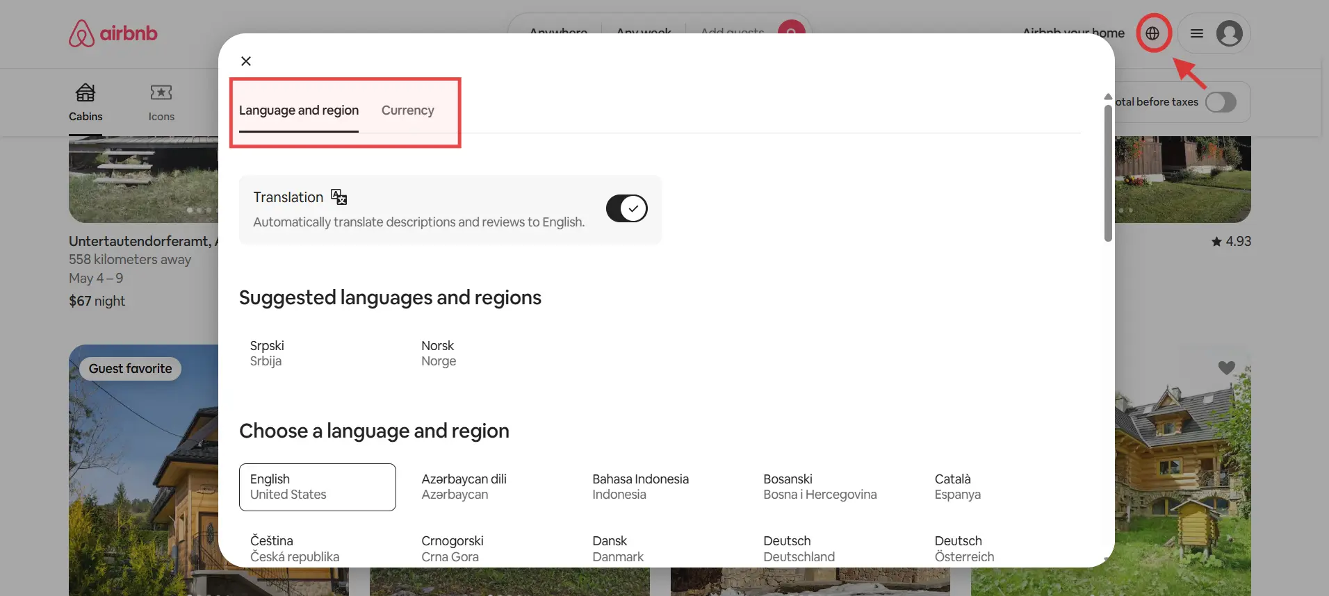Open the globe language selector icon
The height and width of the screenshot is (596, 1329).
click(x=1152, y=33)
